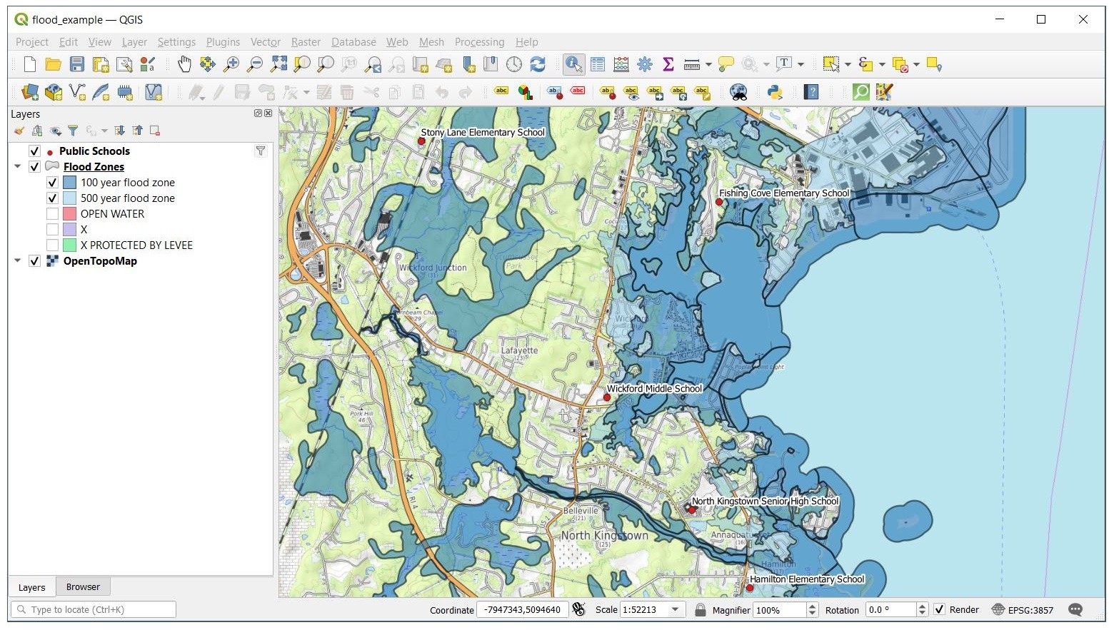Screen dimensions: 1114x630
Task: Open the layer styling panel brush icon
Action: click(19, 131)
